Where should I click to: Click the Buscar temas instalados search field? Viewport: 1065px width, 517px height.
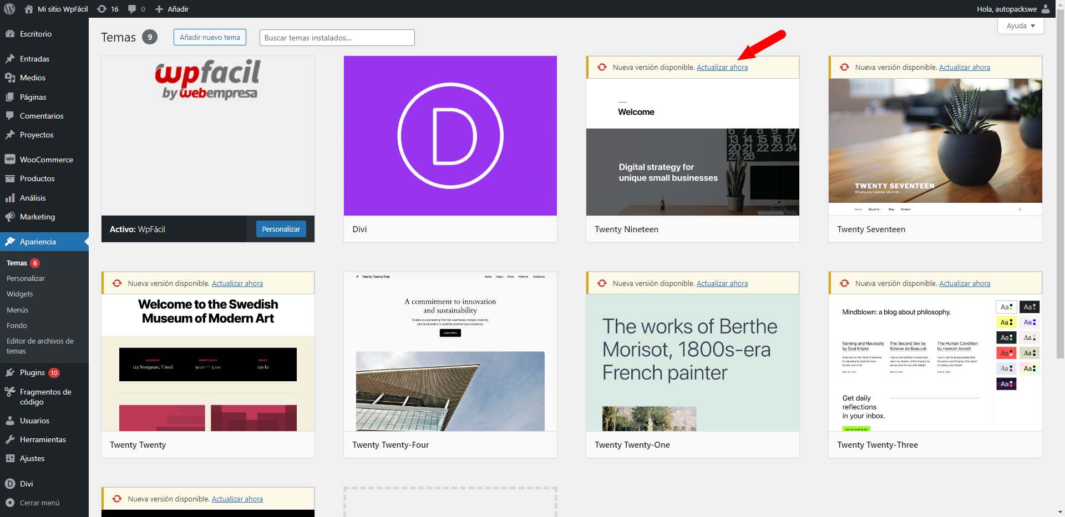[337, 38]
